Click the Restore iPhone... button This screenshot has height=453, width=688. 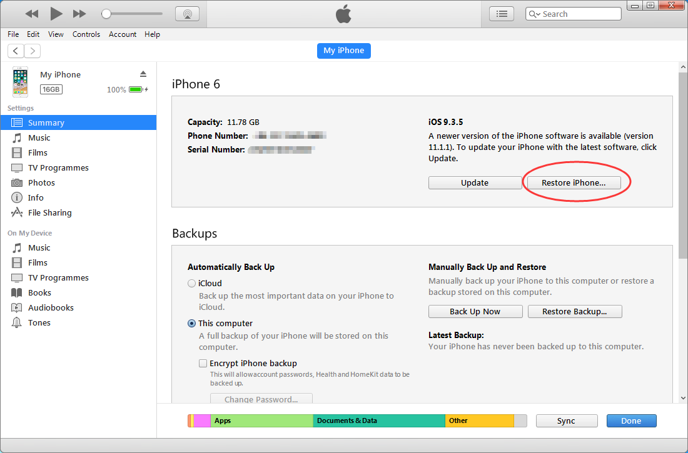574,183
